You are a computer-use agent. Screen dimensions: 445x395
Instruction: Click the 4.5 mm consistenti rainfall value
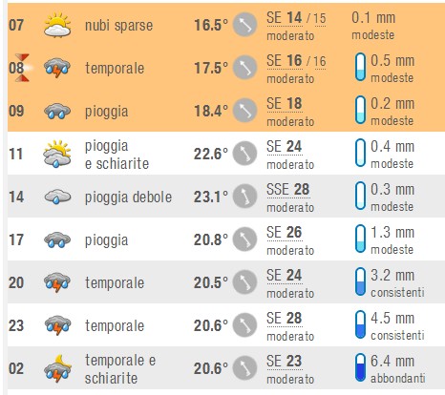(x=397, y=325)
